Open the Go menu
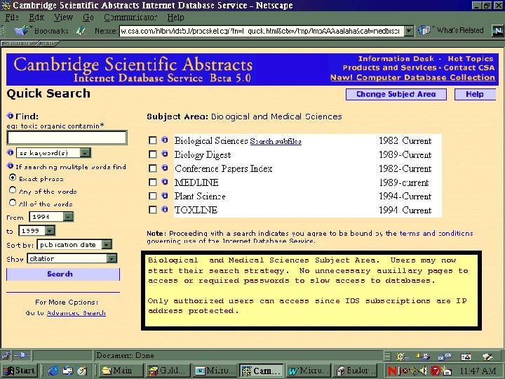The image size is (505, 379). click(x=88, y=18)
